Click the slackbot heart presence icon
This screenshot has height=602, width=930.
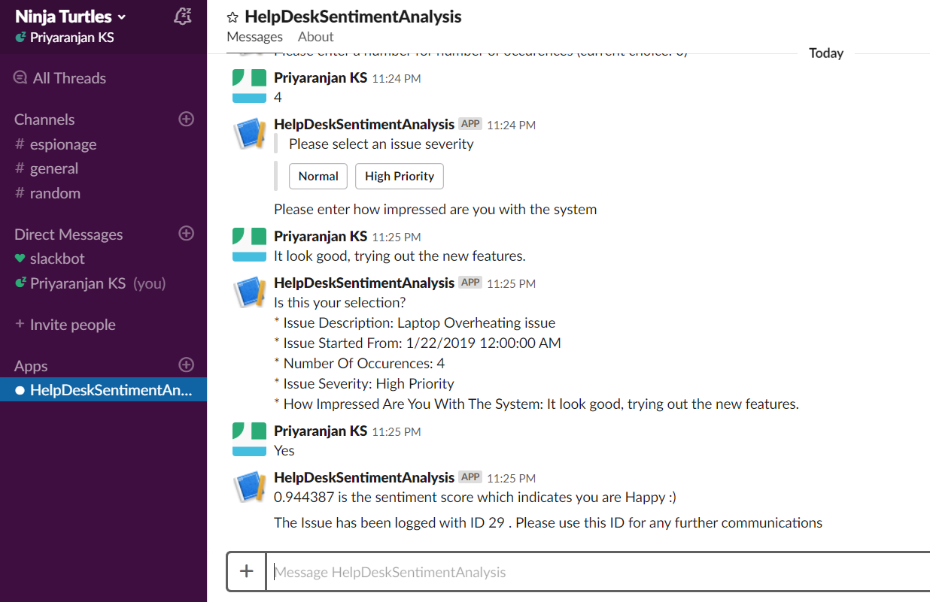[x=20, y=259]
